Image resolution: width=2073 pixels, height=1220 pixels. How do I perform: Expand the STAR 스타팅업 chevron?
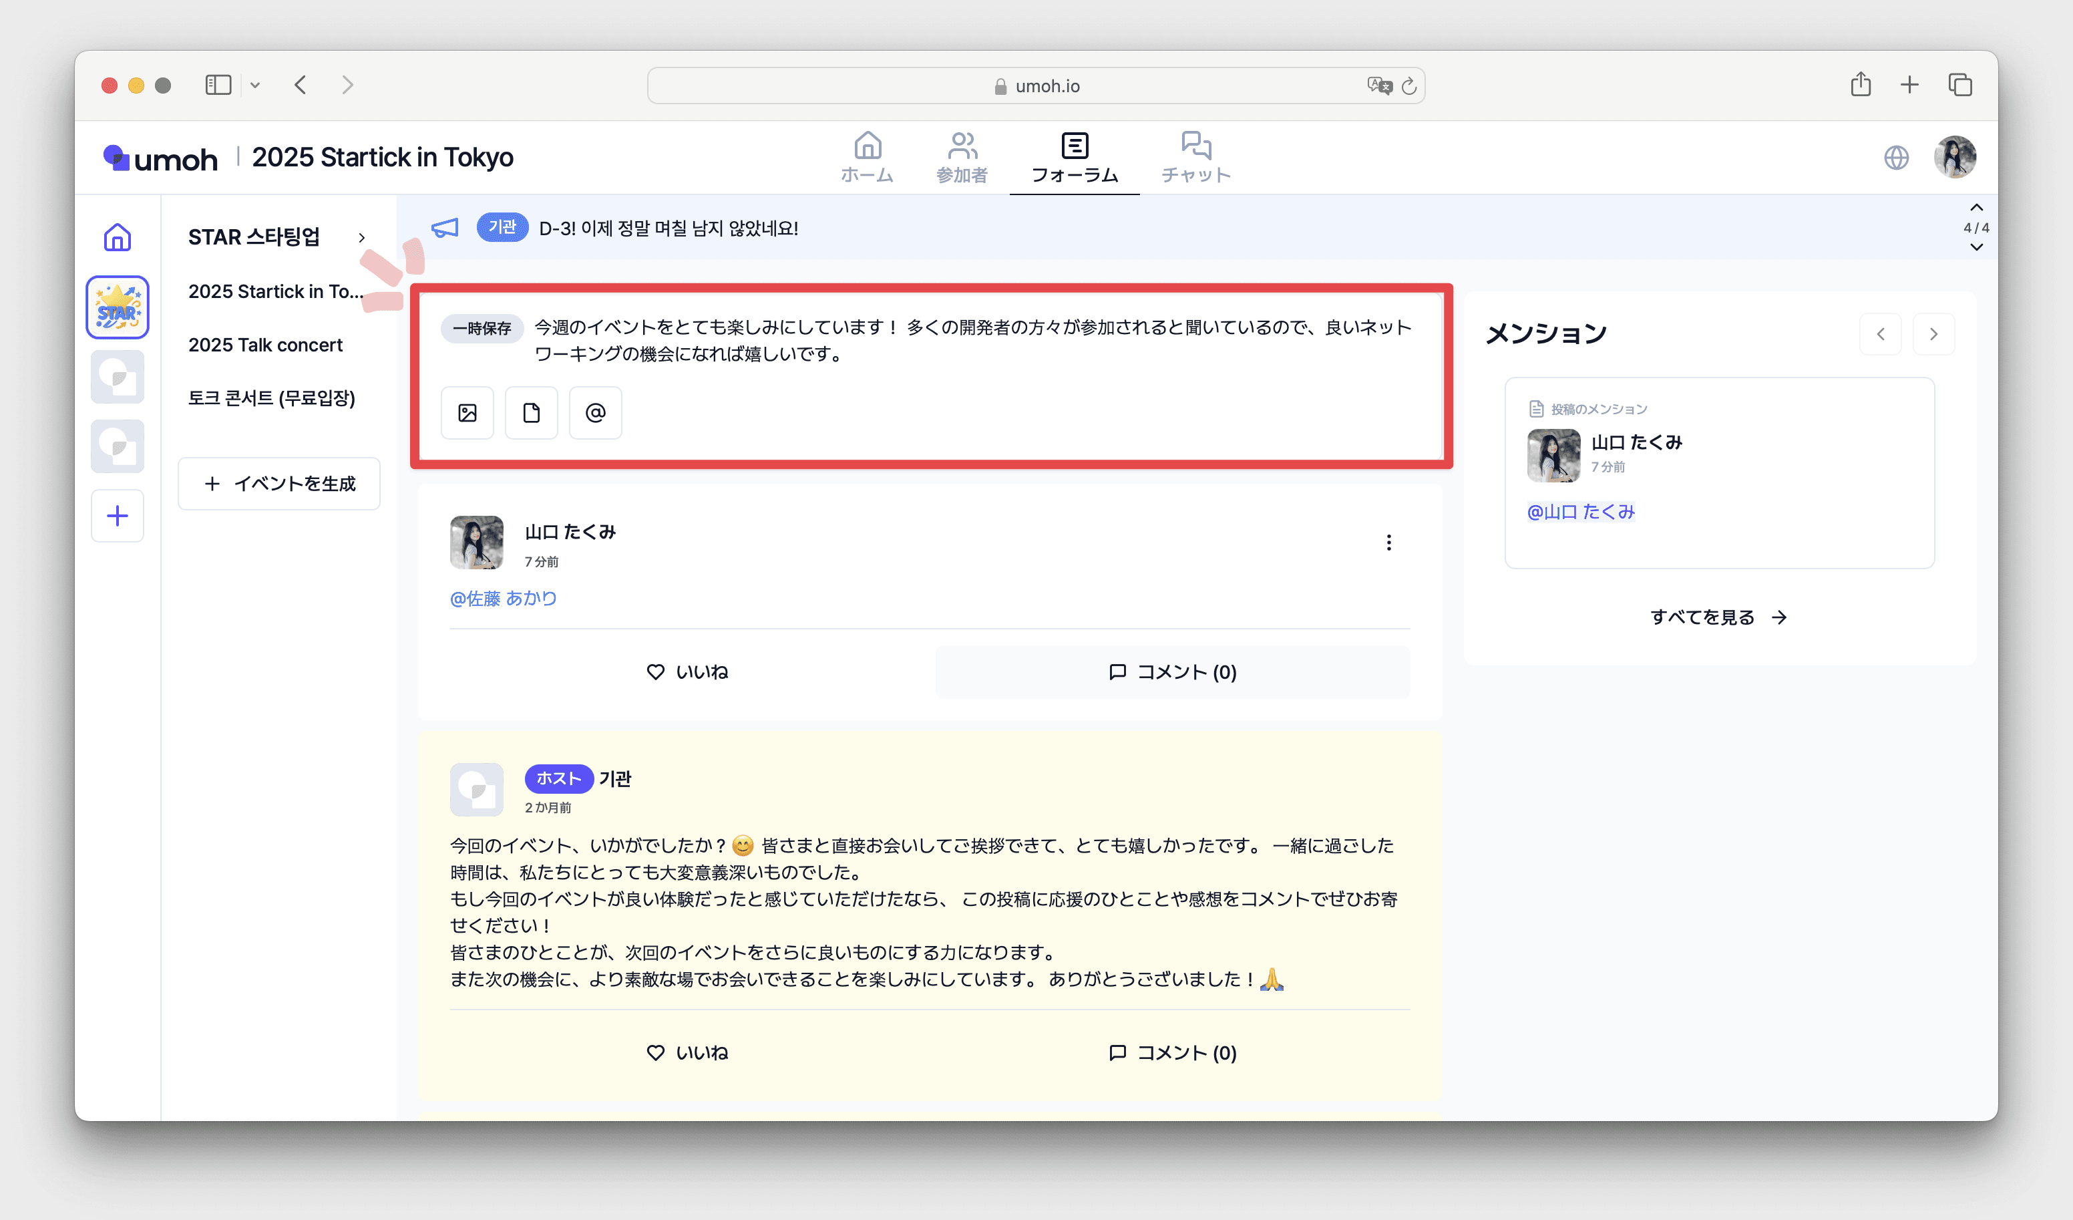point(361,238)
